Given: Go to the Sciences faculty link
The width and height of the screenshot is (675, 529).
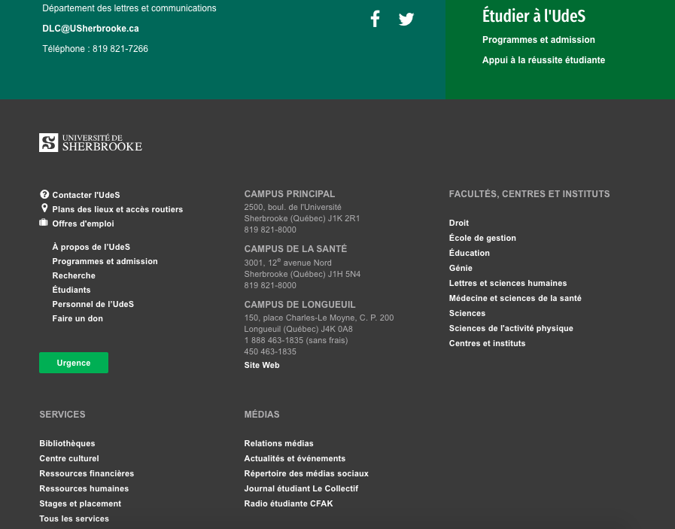Looking at the screenshot, I should click(x=467, y=313).
